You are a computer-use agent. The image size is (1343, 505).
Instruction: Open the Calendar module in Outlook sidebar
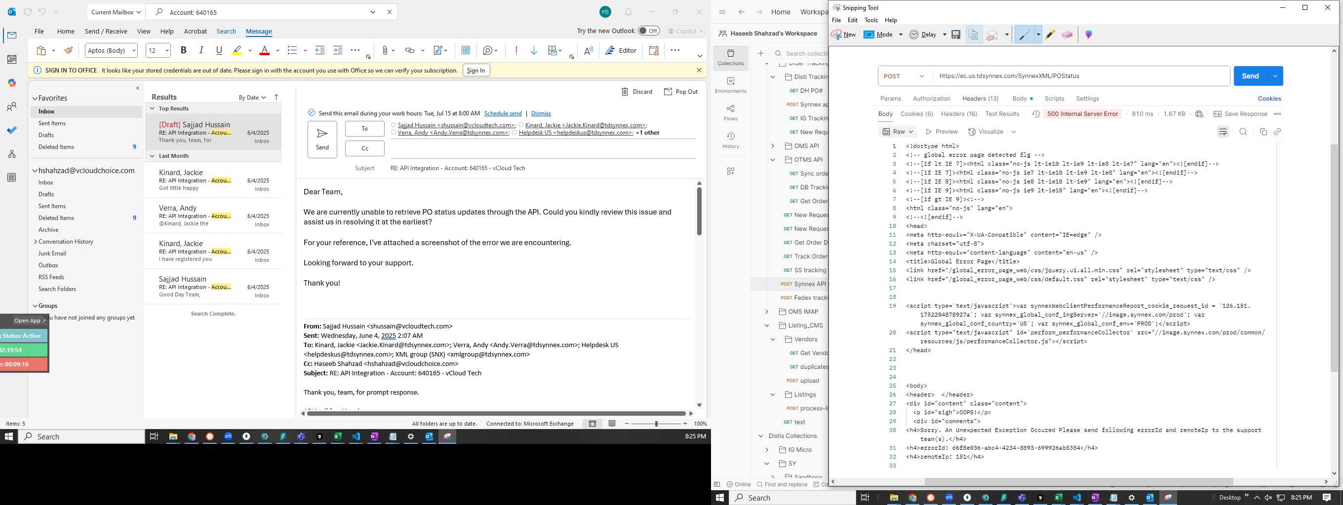[11, 59]
